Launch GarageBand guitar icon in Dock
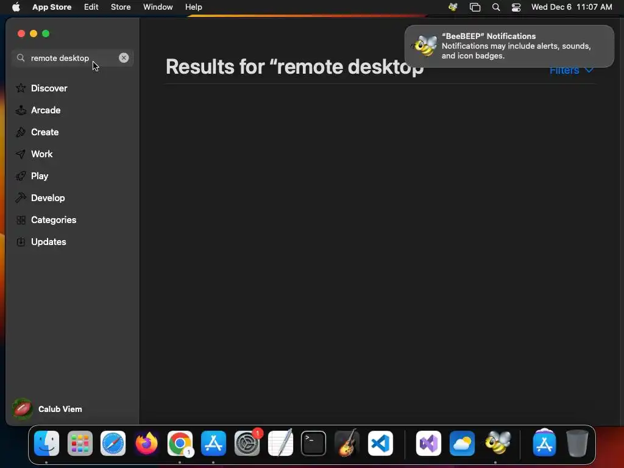 pyautogui.click(x=347, y=443)
